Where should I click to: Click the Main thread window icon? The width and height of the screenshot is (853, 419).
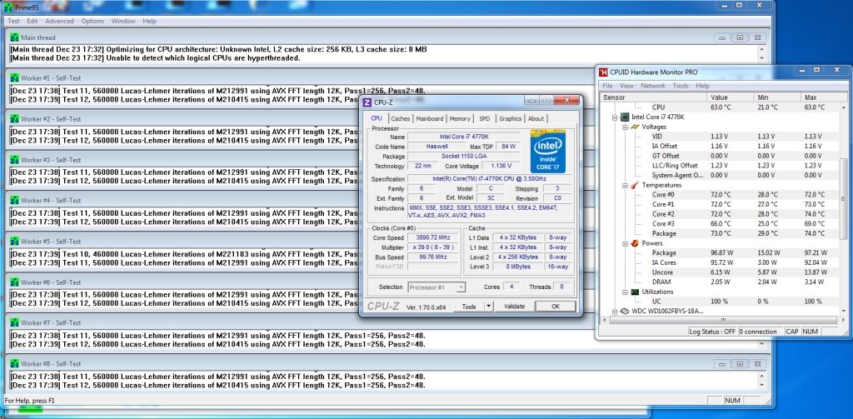15,37
